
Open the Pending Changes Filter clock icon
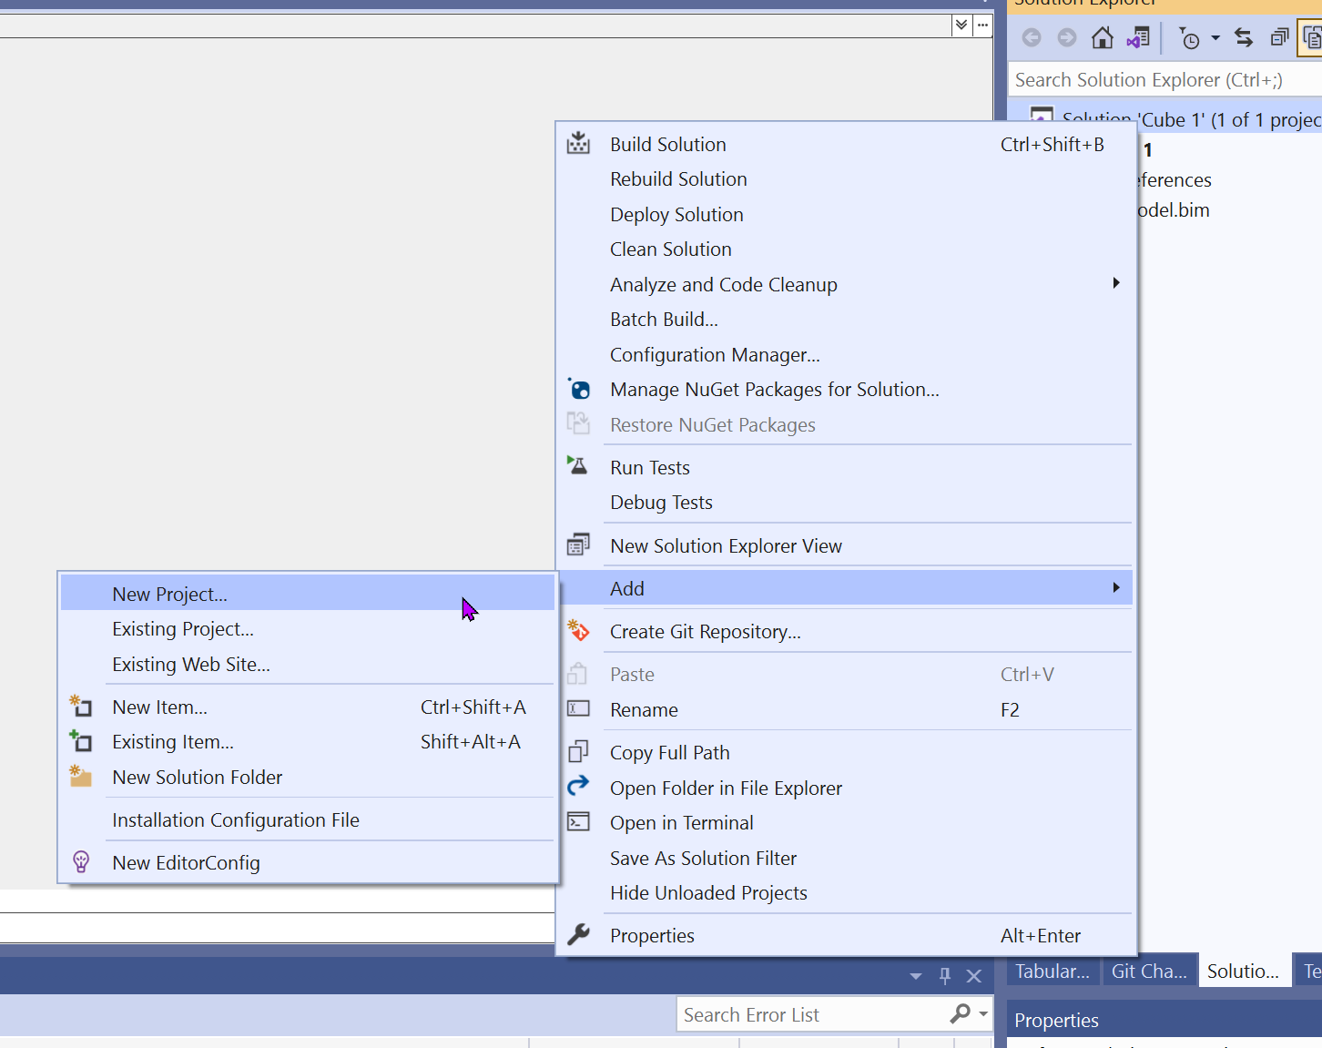tap(1189, 38)
